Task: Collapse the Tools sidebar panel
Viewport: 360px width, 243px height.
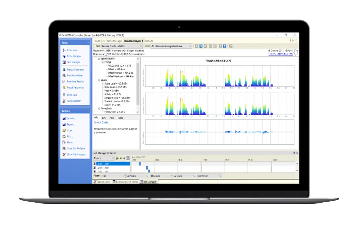Action: point(88,43)
